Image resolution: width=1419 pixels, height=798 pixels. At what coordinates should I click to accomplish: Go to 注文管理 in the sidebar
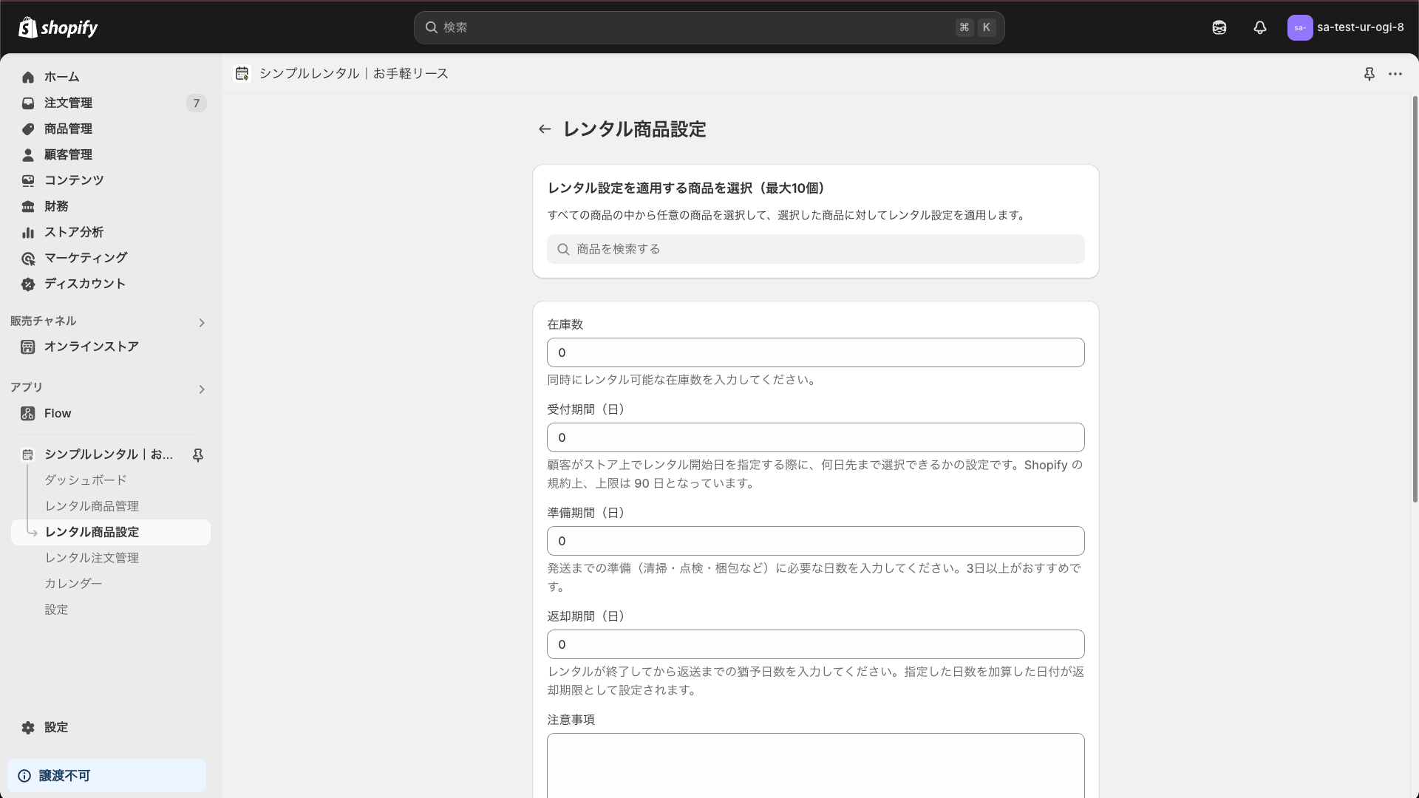[68, 103]
